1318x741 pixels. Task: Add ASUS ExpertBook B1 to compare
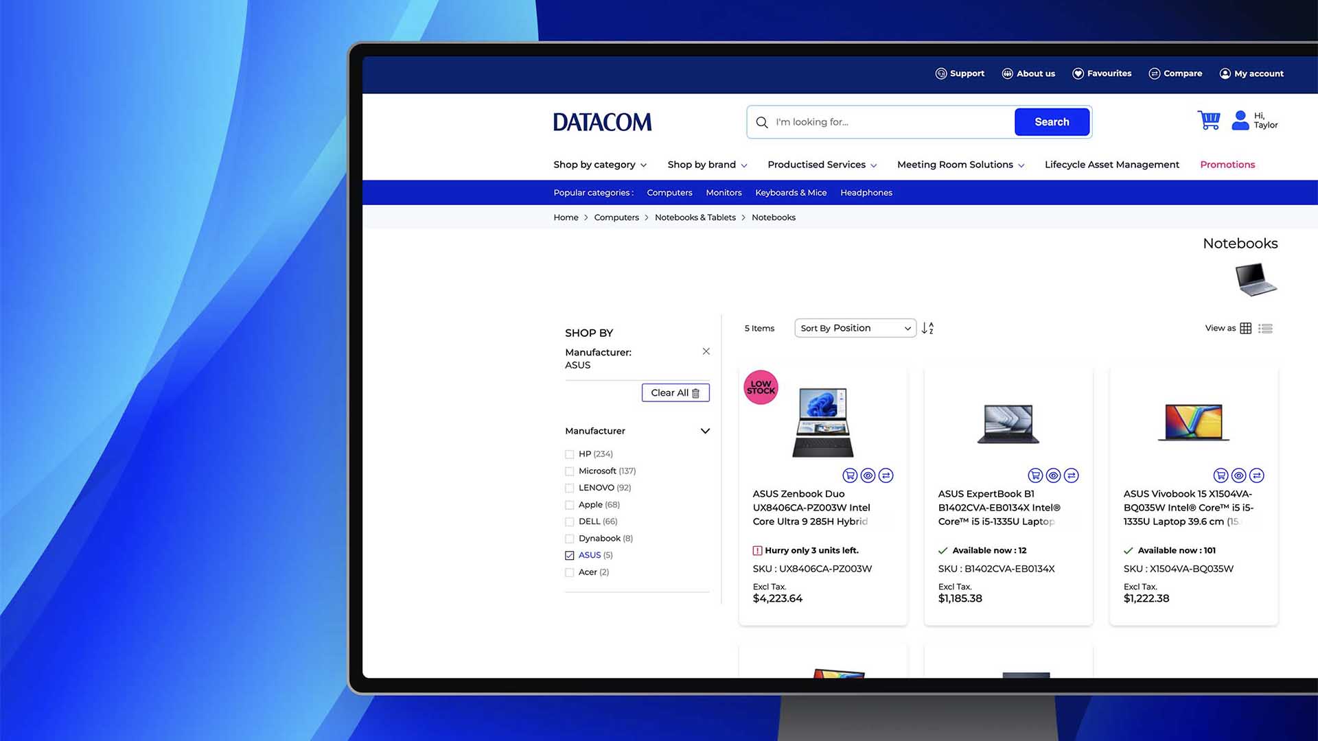1072,475
